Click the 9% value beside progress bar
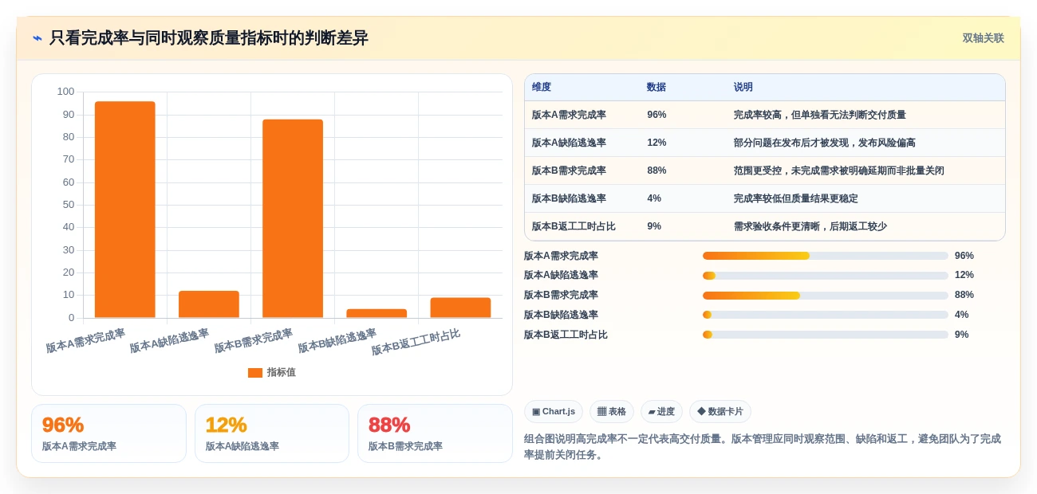 961,335
